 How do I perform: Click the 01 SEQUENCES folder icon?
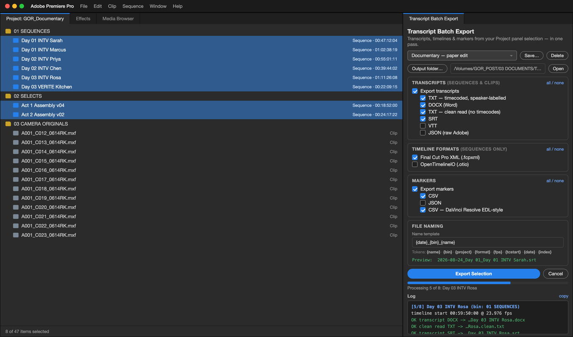tap(8, 31)
